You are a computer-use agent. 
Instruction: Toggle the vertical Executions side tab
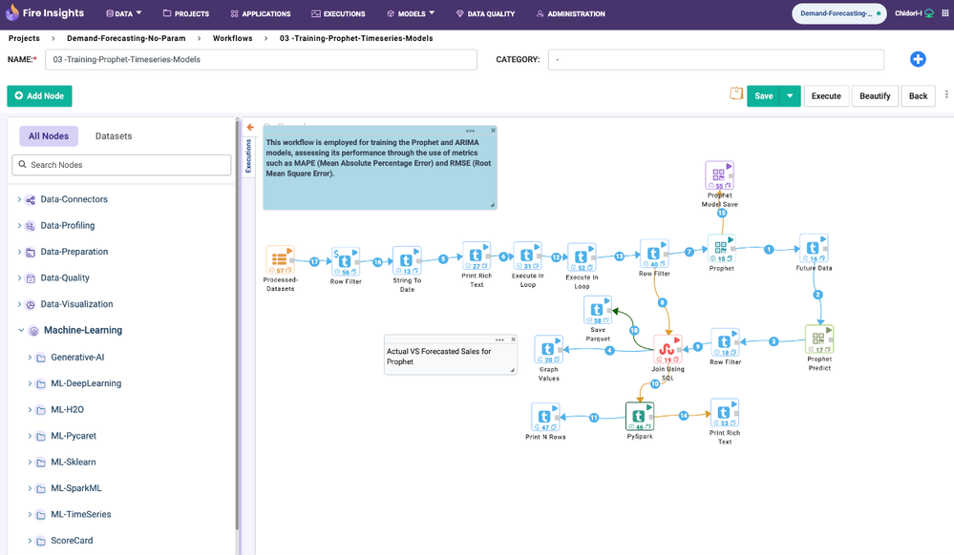click(249, 155)
